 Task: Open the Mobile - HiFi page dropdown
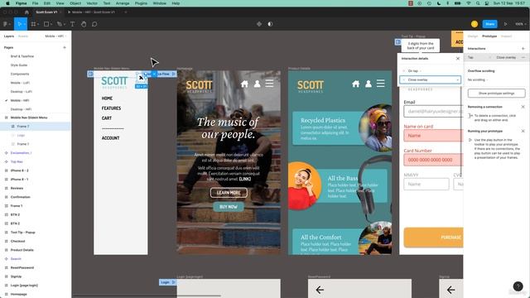point(55,36)
